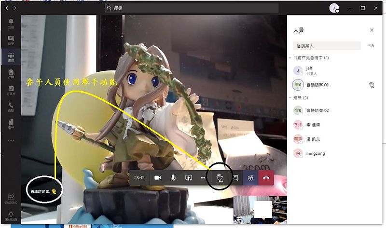Screen dimensions: 386x228
Task: Show more apps via sidebar ellipsis
Action: click(11, 140)
